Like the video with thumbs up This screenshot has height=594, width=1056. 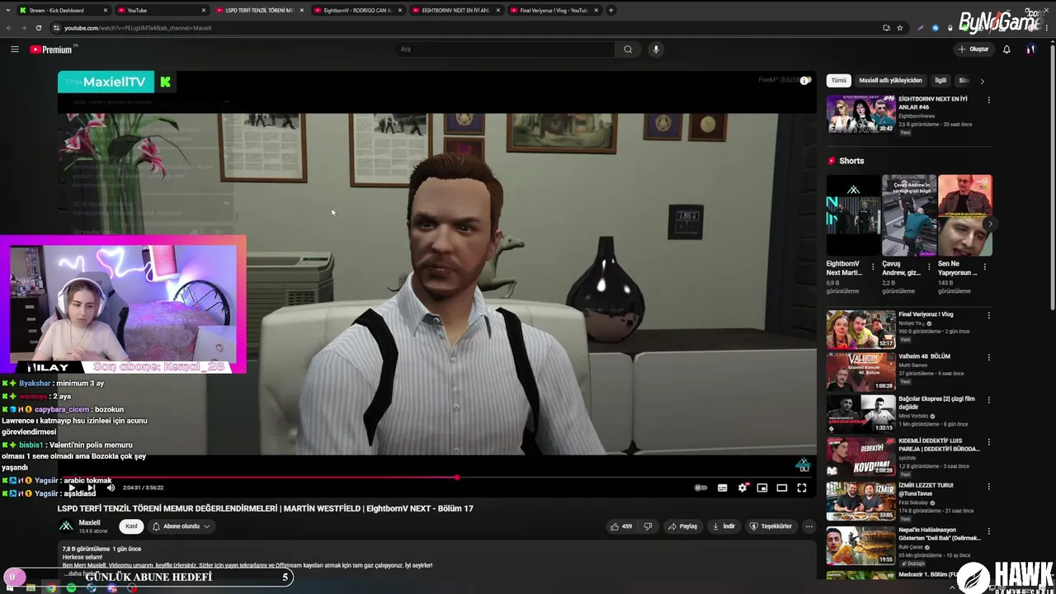[620, 526]
